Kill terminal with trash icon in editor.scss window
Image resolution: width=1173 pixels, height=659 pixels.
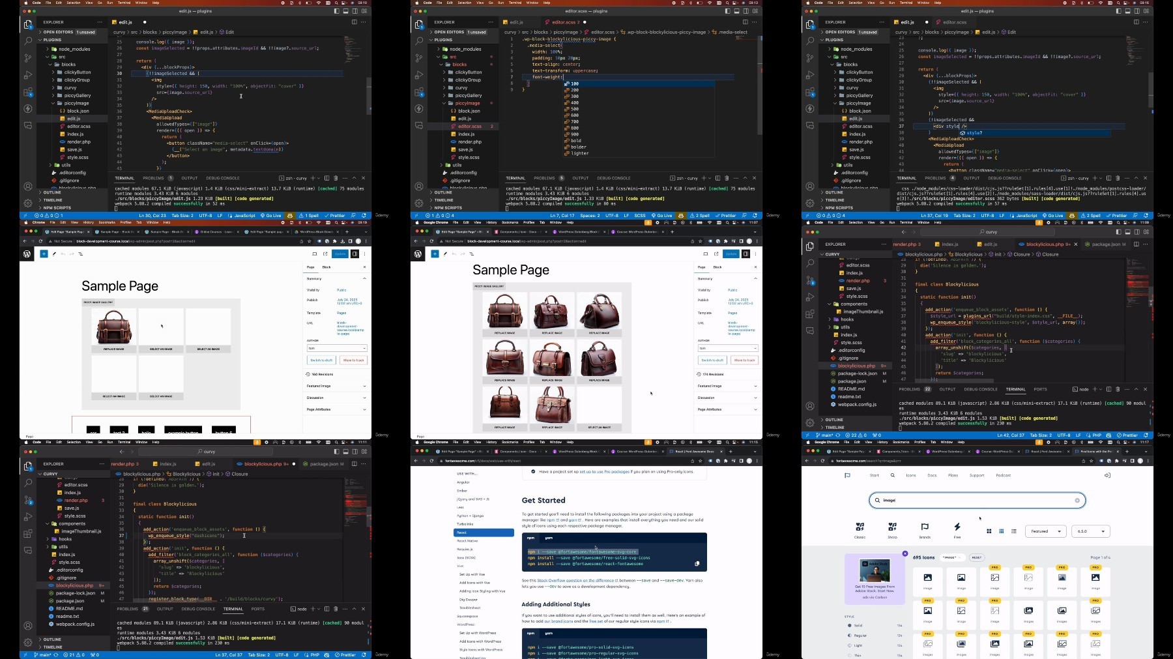[727, 178]
